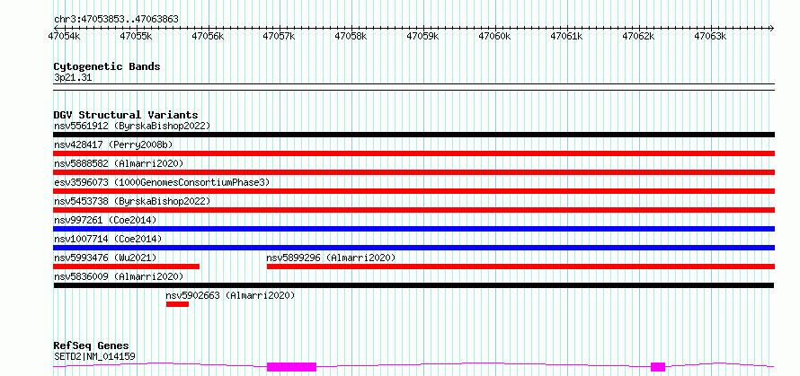
Task: Click the 47063k ruler position
Action: (x=711, y=36)
